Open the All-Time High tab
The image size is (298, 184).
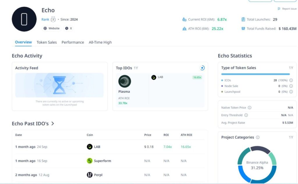click(x=100, y=42)
